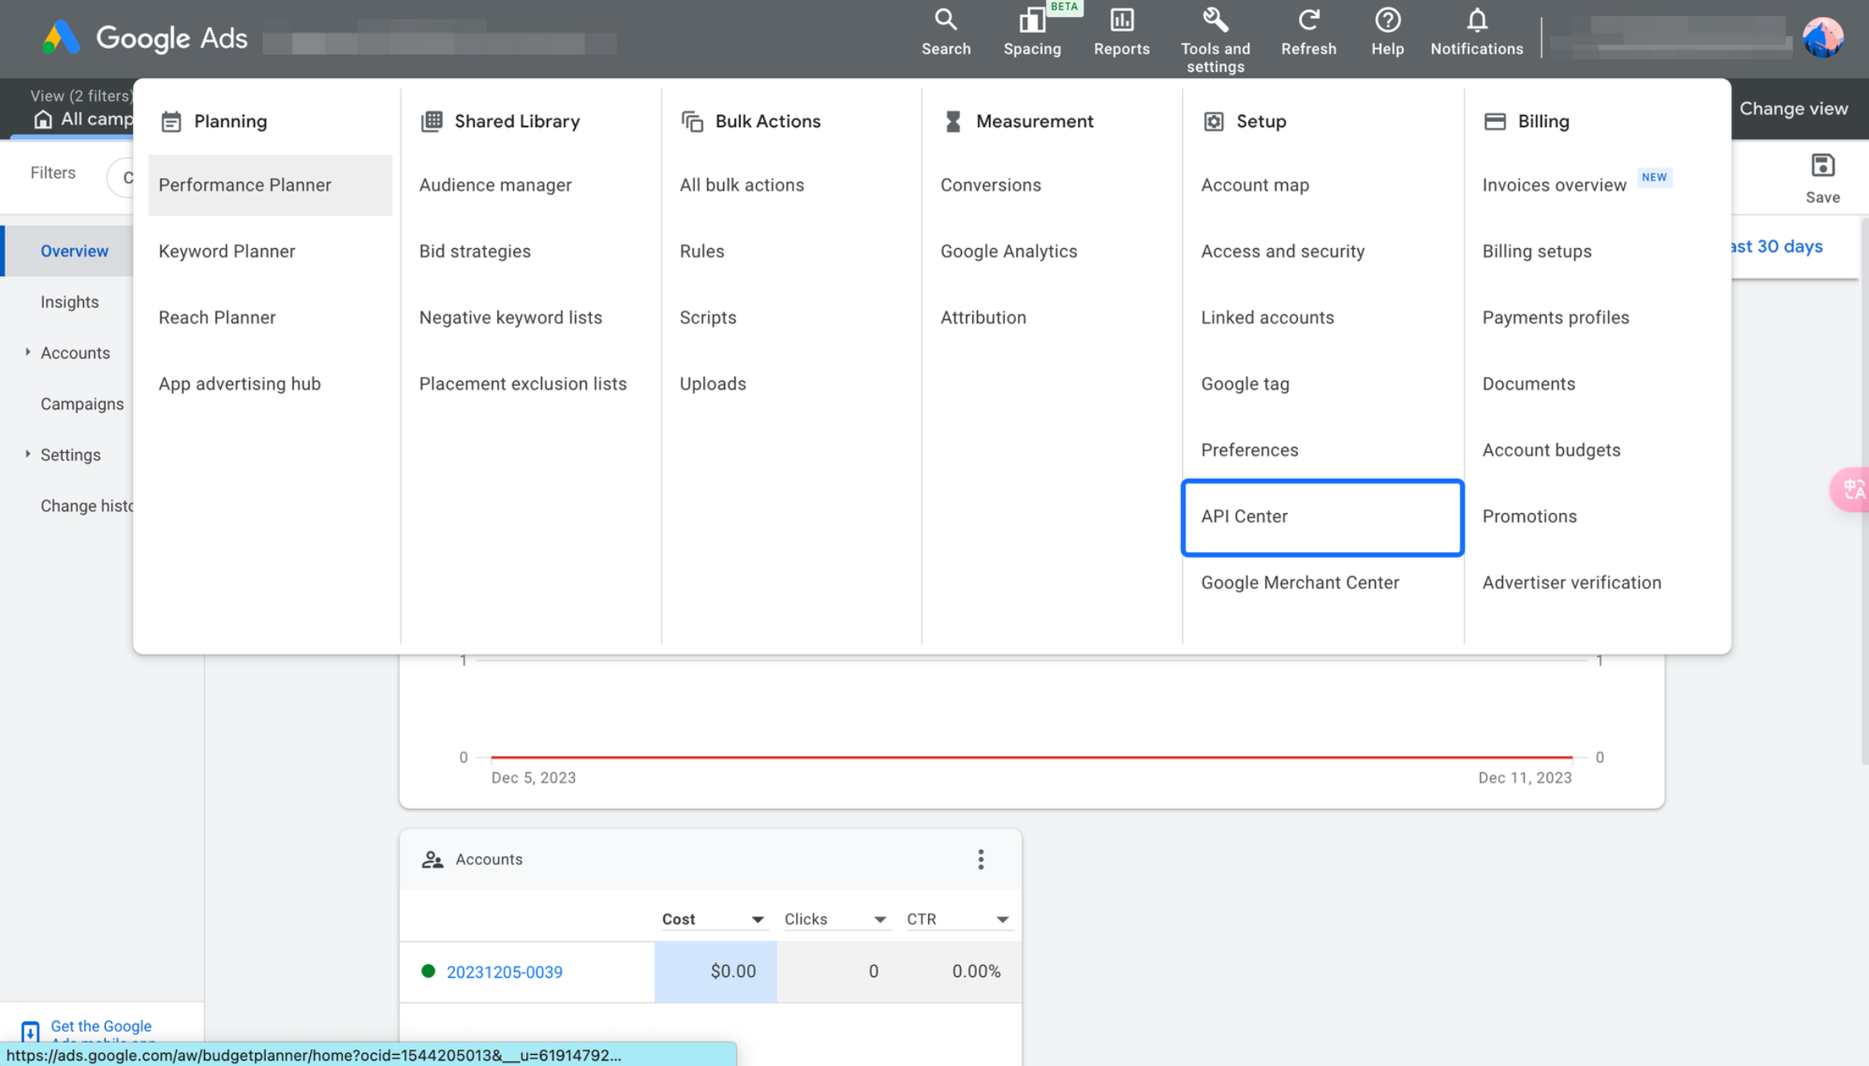Click the Bulk Actions copy icon

(x=692, y=122)
